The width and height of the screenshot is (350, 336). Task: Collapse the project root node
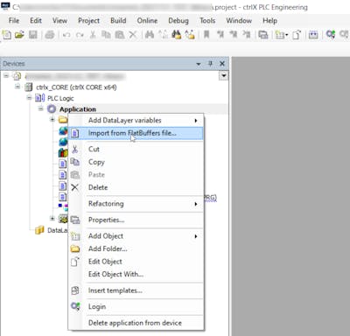[x=6, y=75]
